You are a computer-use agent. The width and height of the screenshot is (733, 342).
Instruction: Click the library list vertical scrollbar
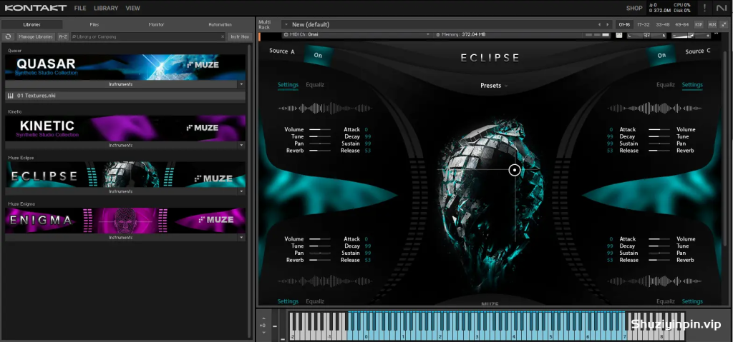point(249,191)
